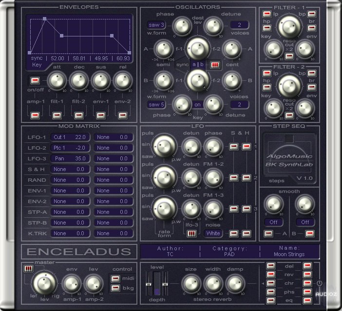Open step seq A smooth Off selector
This screenshot has height=311, width=342.
click(273, 222)
